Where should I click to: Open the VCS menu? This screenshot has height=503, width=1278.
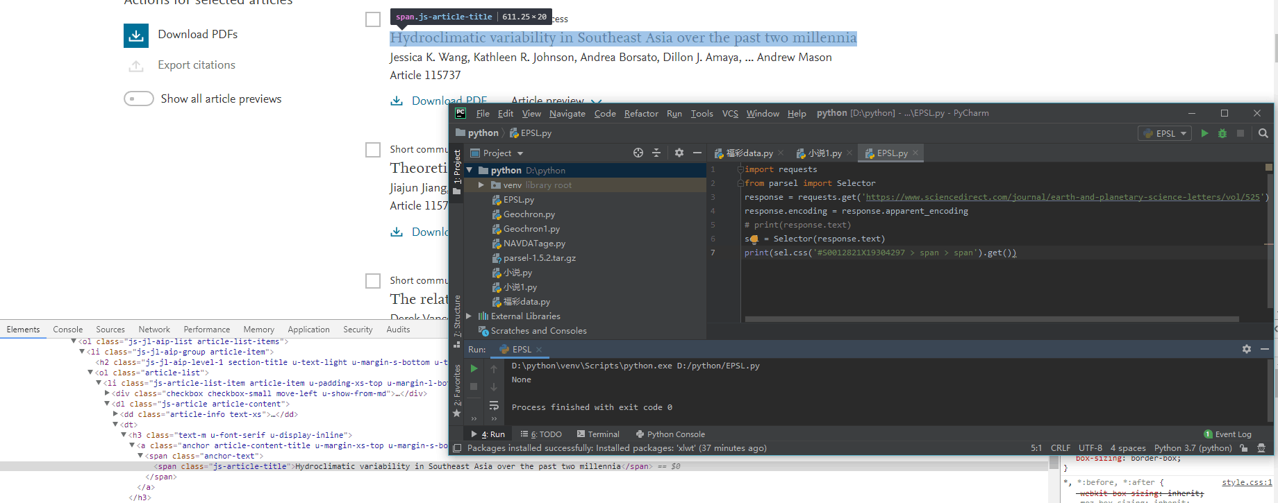coord(730,113)
